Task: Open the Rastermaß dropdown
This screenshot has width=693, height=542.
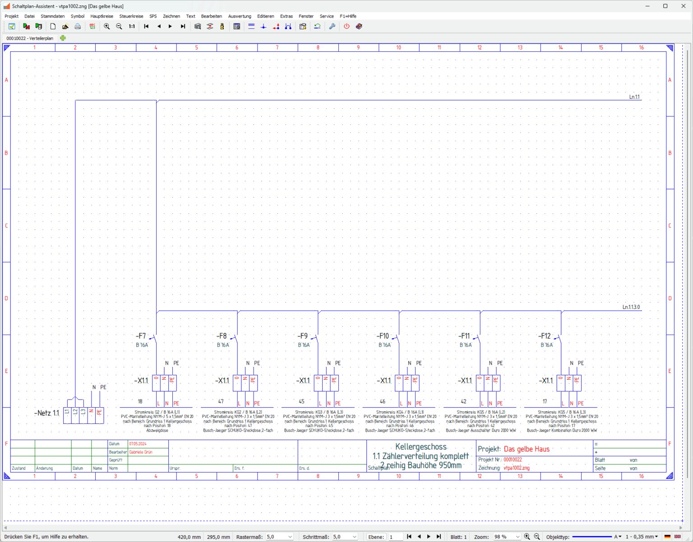Action: click(x=291, y=537)
